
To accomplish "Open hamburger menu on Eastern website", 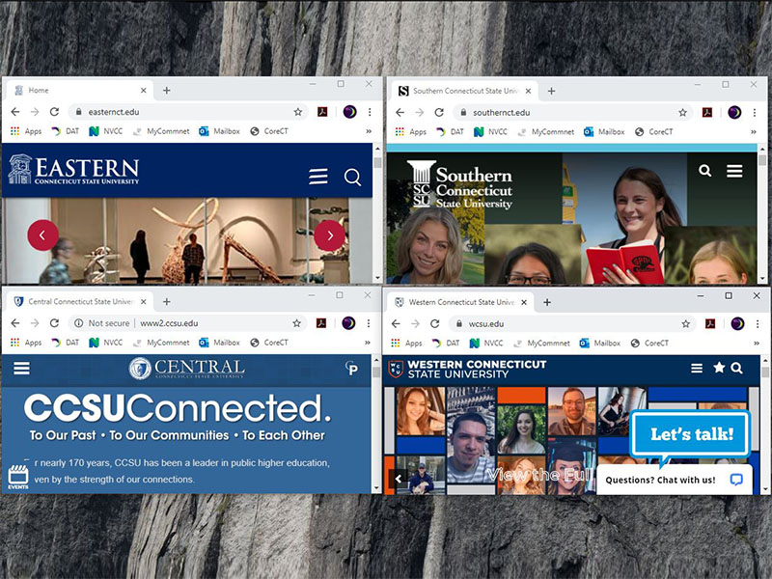I will click(x=318, y=177).
